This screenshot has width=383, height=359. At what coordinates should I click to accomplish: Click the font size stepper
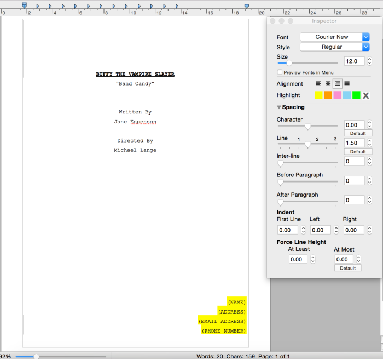pos(369,61)
